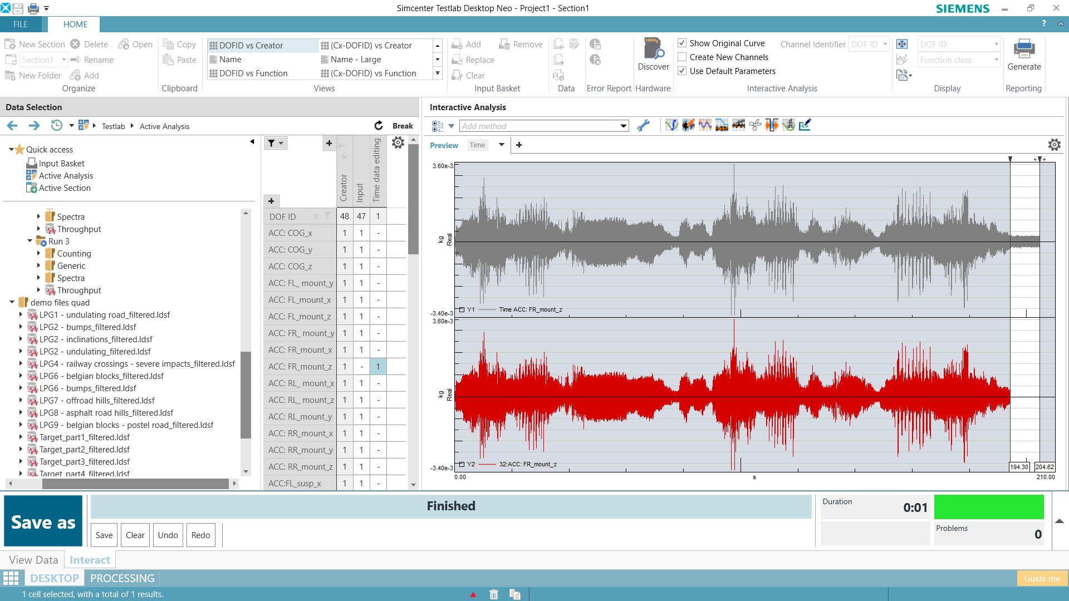Toggle the Y1 legend checkbox
This screenshot has height=601, width=1069.
462,309
